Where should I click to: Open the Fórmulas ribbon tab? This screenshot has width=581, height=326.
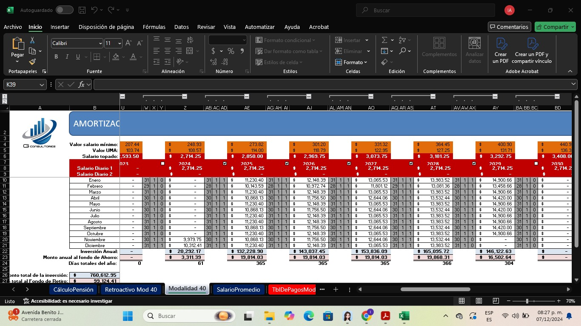click(154, 27)
